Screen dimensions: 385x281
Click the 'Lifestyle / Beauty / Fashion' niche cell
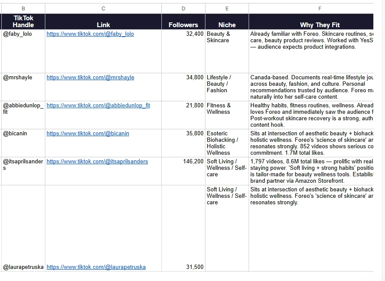click(227, 87)
